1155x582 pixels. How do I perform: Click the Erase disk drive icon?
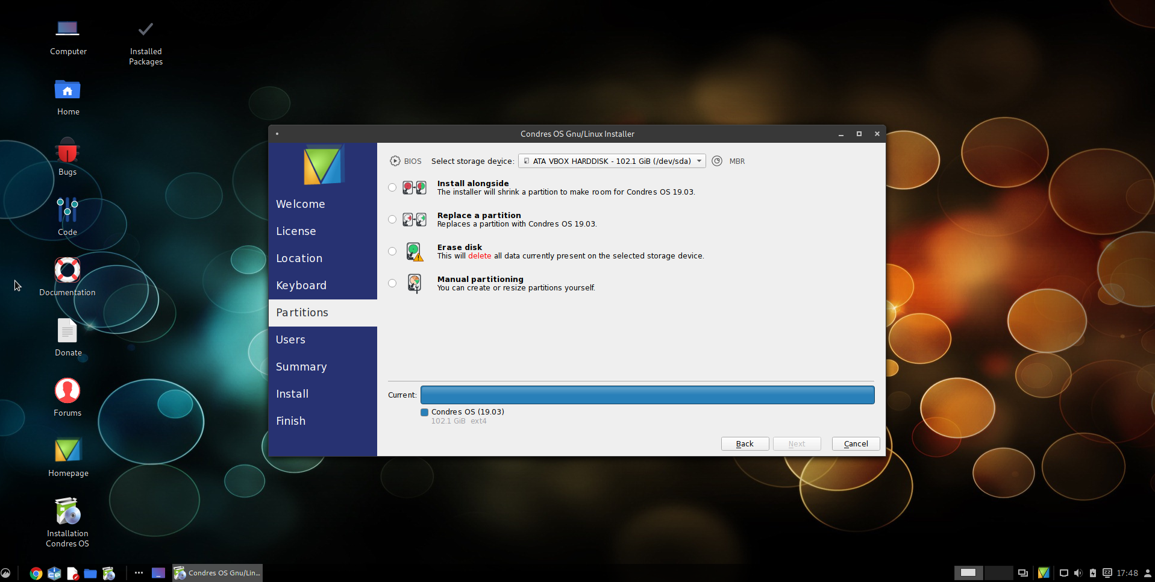(414, 251)
